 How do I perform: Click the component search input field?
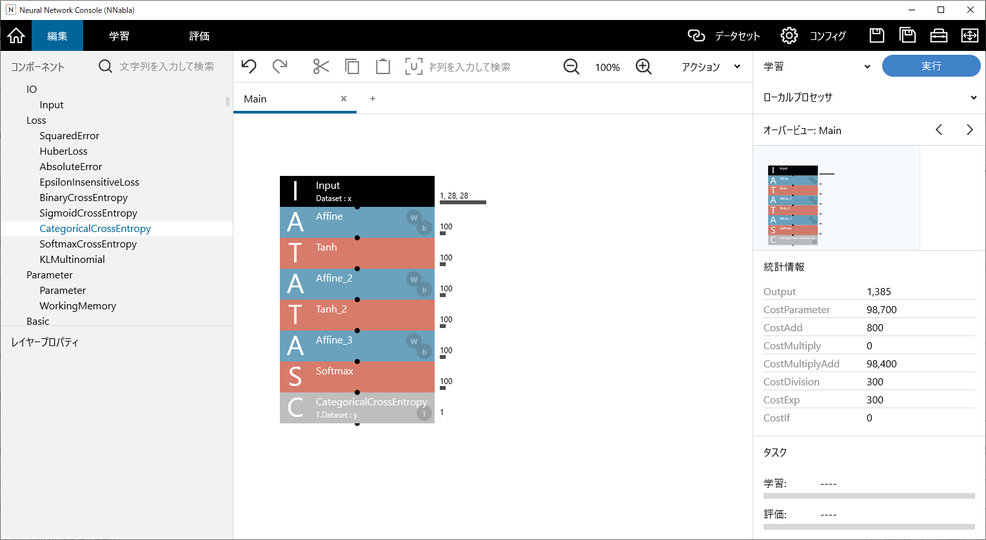click(167, 66)
